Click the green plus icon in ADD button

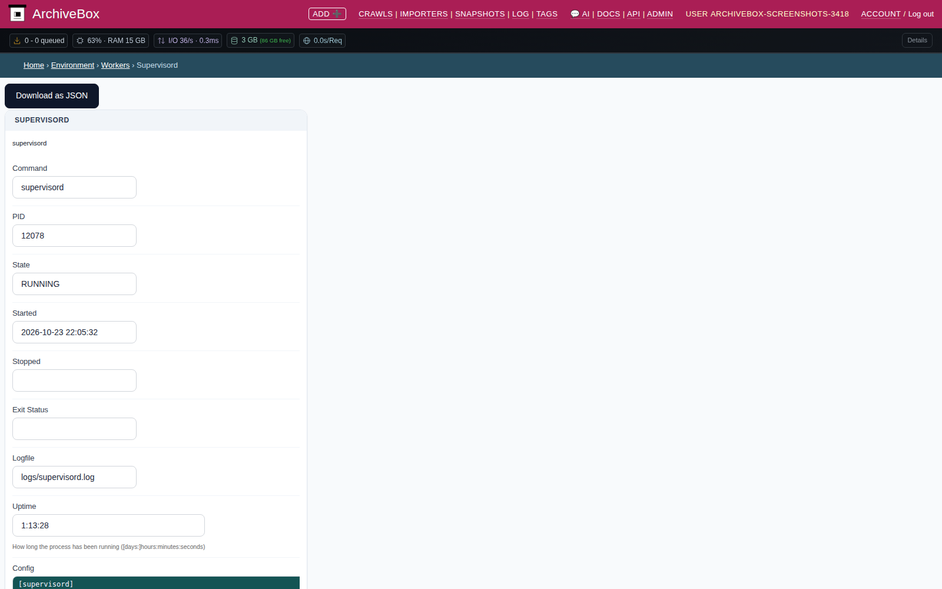point(337,14)
